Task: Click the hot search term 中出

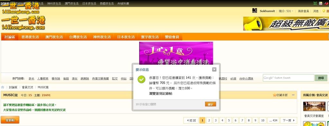Action: coord(124,78)
